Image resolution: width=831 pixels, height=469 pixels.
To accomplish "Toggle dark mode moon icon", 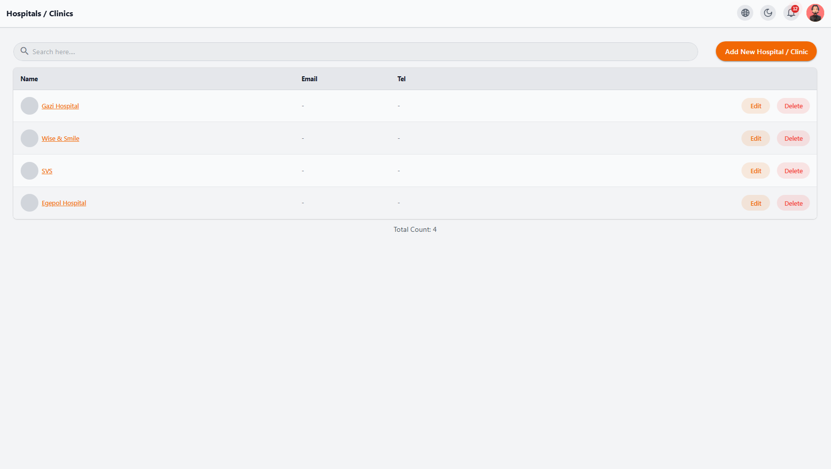I will tap(768, 13).
